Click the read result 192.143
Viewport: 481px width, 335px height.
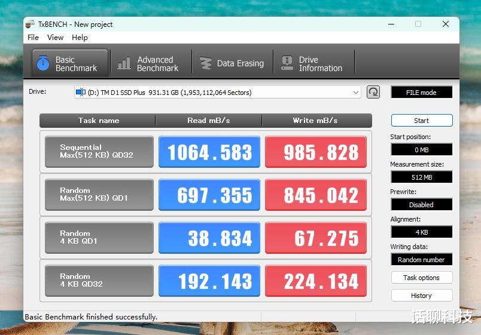(209, 281)
